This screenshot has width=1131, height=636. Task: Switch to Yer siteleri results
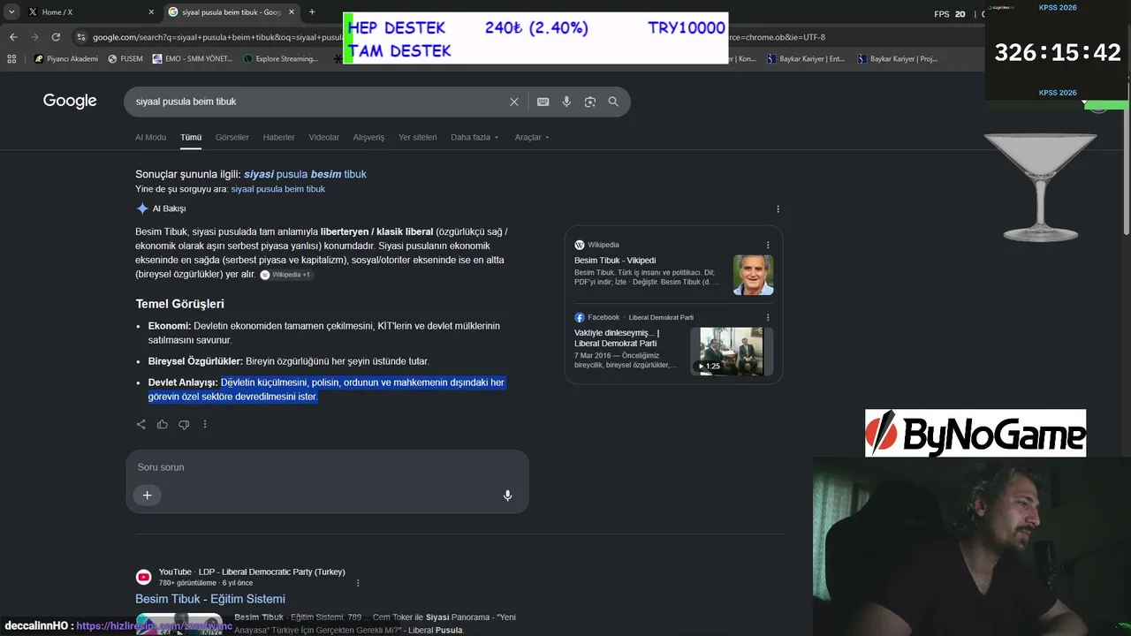click(x=418, y=138)
